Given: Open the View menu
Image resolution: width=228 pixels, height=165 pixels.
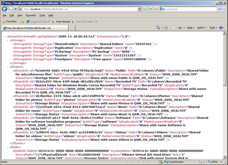Looking at the screenshot, I should [x=20, y=15].
